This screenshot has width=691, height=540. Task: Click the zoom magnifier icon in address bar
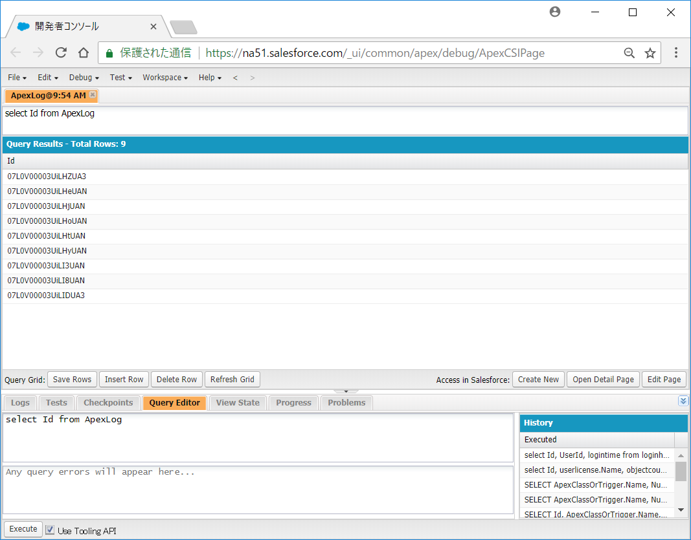629,53
